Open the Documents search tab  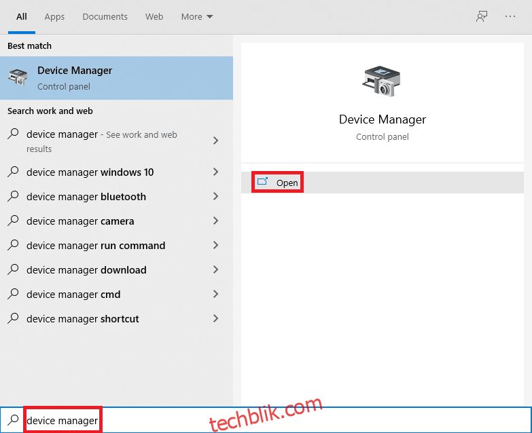pyautogui.click(x=105, y=16)
